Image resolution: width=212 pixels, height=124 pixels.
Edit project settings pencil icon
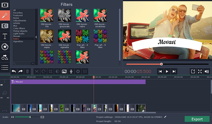pyautogui.click(x=165, y=117)
